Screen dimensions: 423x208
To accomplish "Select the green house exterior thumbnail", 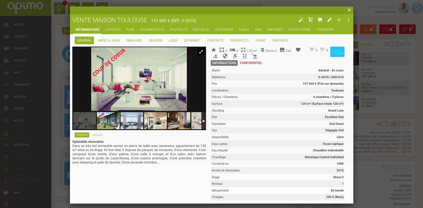I will coord(108,121).
